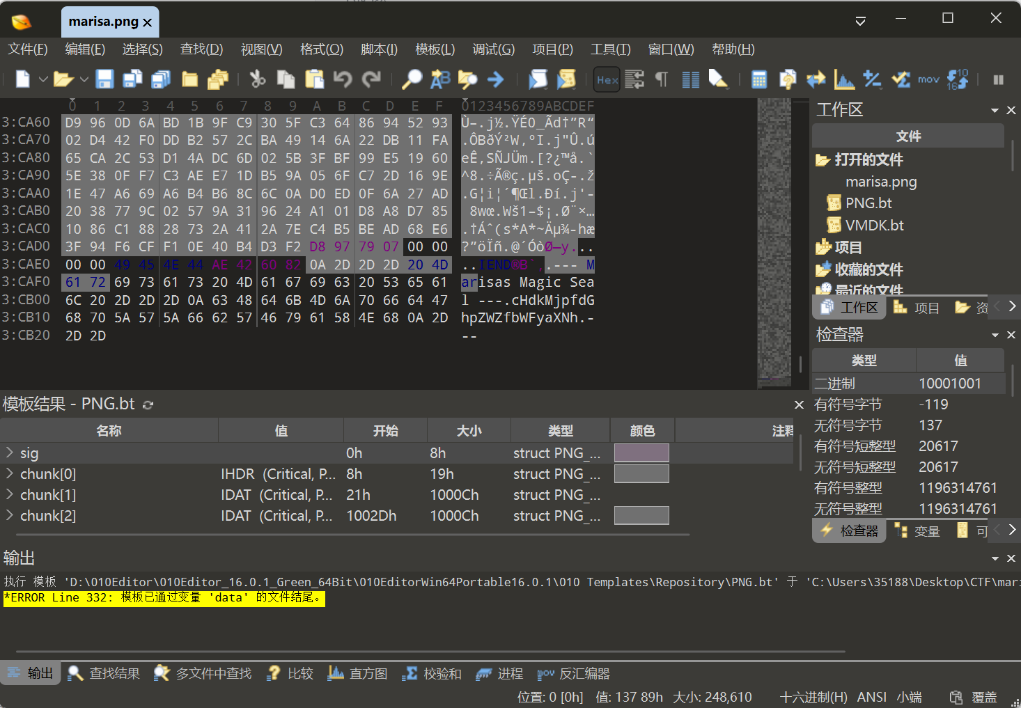Click the highlighter marker icon
1021x708 pixels.
coord(718,79)
